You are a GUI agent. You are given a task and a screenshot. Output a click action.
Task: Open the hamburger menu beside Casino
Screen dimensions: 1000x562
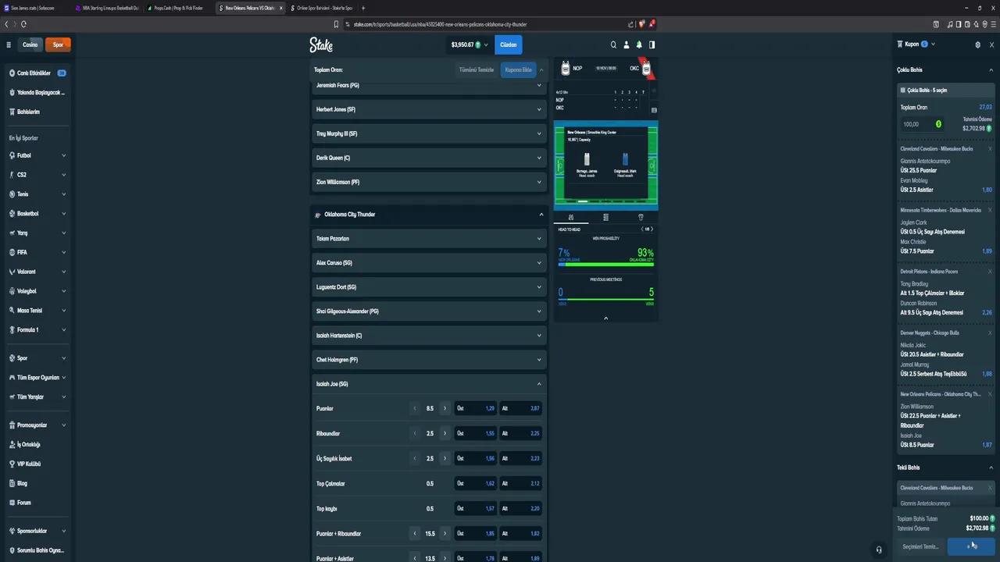9,44
